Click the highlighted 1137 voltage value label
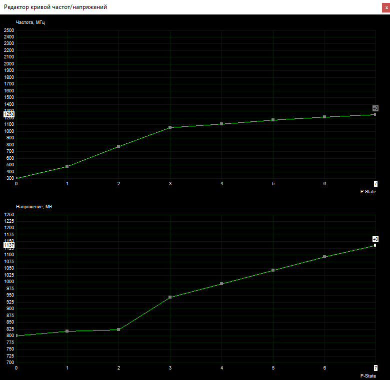 coord(9,245)
